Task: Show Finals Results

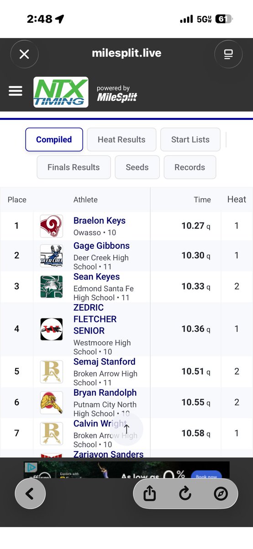Action: click(74, 167)
